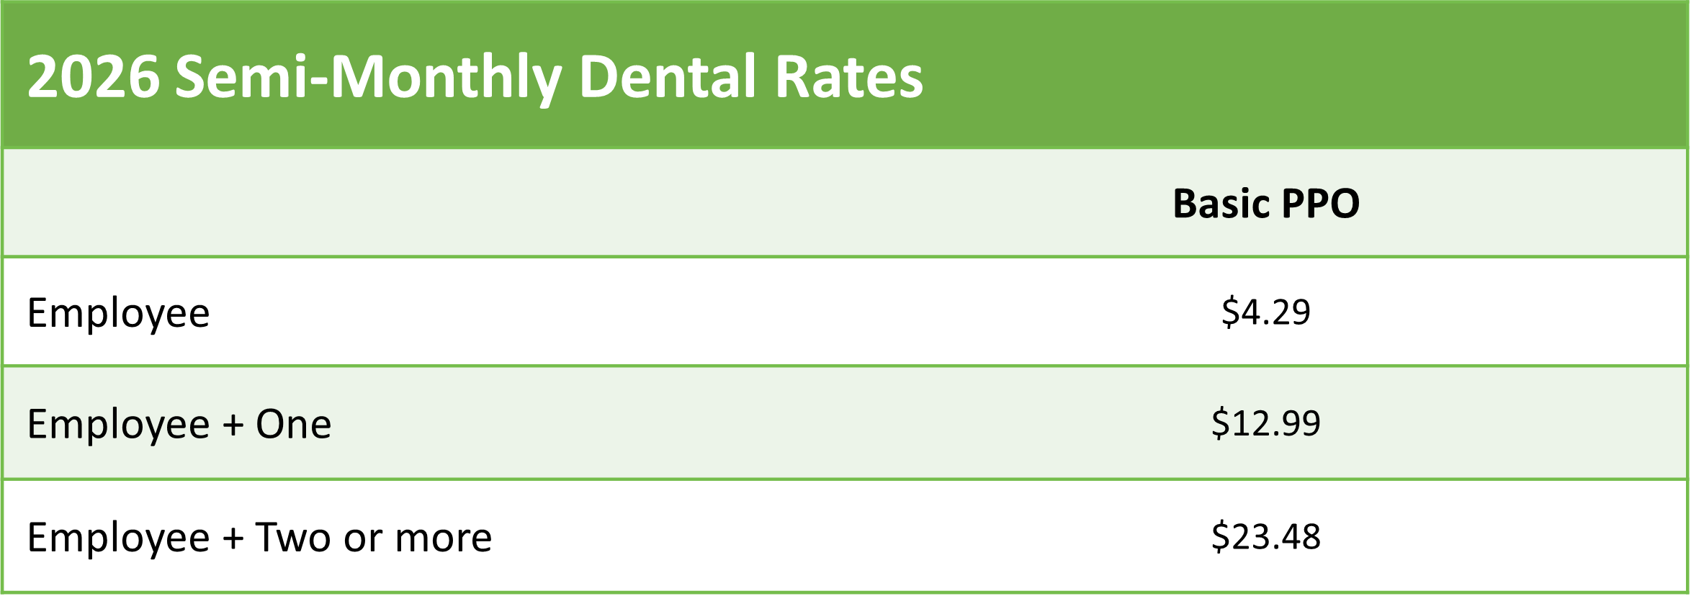This screenshot has width=1691, height=596.
Task: Click the $23.48 rate value
Action: tap(1265, 537)
